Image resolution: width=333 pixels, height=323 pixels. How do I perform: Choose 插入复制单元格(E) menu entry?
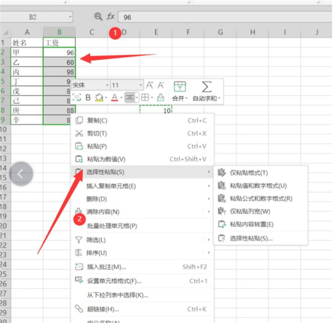pyautogui.click(x=142, y=186)
